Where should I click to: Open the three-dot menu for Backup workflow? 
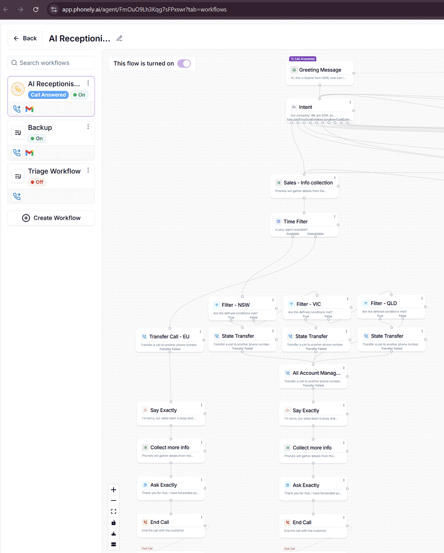88,127
